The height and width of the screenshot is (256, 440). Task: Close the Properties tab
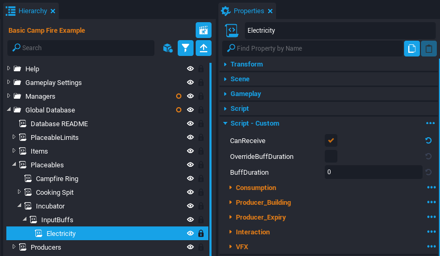tap(270, 11)
